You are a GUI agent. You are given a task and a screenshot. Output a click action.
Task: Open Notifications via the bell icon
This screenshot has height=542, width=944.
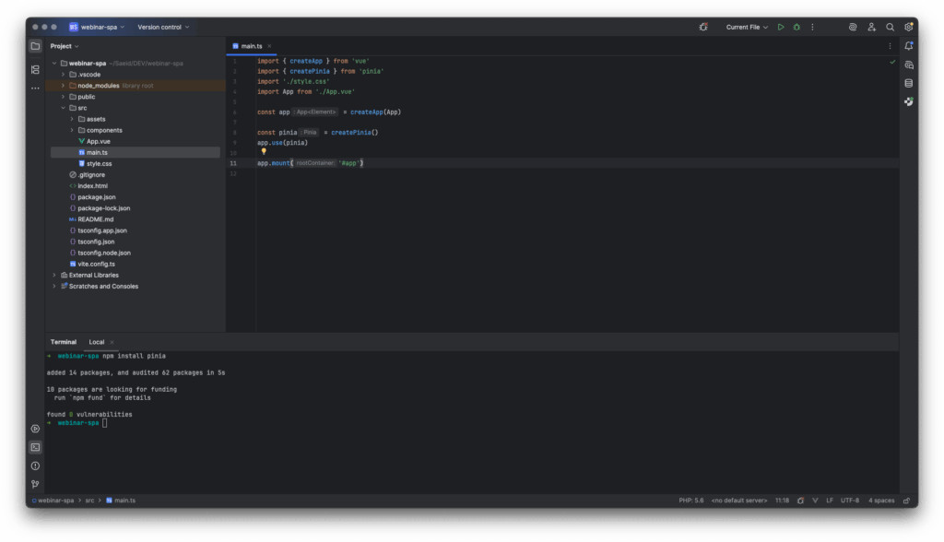click(x=909, y=45)
